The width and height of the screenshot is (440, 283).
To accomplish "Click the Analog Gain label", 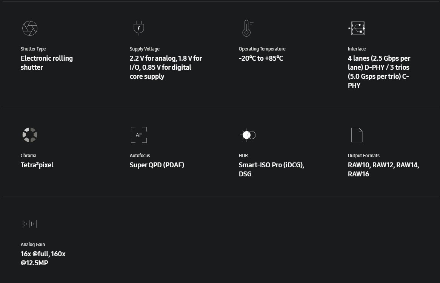I will click(32, 244).
